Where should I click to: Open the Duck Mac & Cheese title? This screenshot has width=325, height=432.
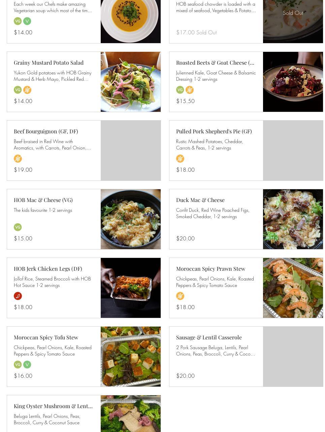[200, 200]
